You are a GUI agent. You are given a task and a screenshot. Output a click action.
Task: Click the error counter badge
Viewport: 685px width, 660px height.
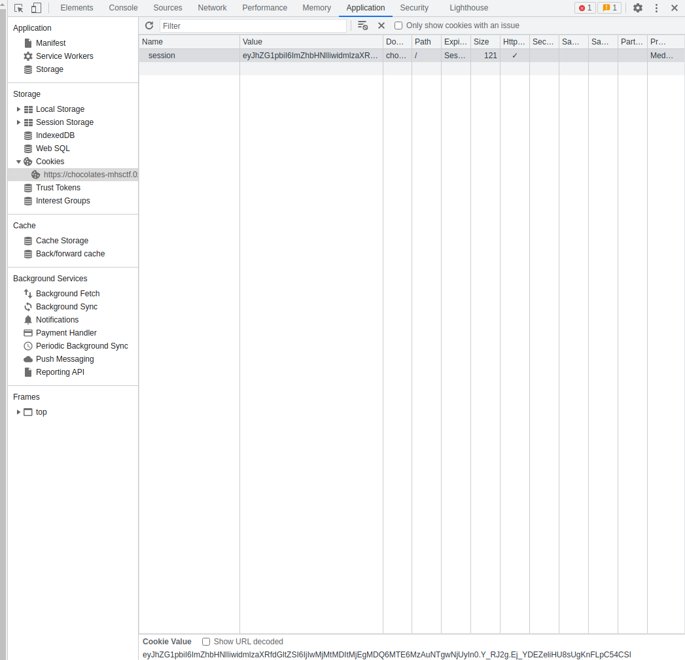tap(584, 7)
